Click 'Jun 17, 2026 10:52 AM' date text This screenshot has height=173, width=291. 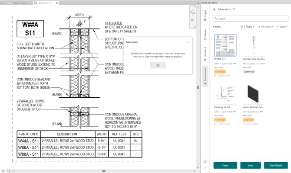225,112
